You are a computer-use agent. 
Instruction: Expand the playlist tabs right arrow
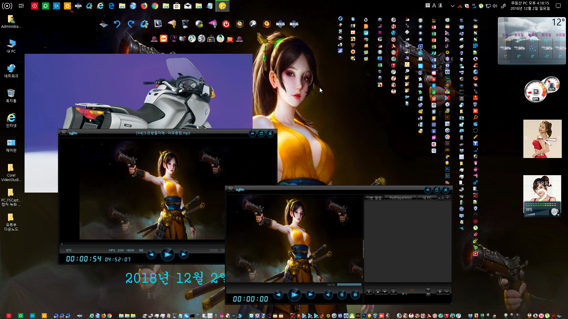447,198
